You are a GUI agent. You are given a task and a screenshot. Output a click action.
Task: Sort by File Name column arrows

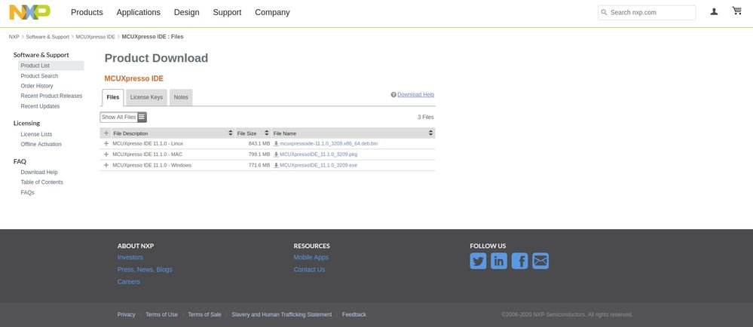coord(430,133)
